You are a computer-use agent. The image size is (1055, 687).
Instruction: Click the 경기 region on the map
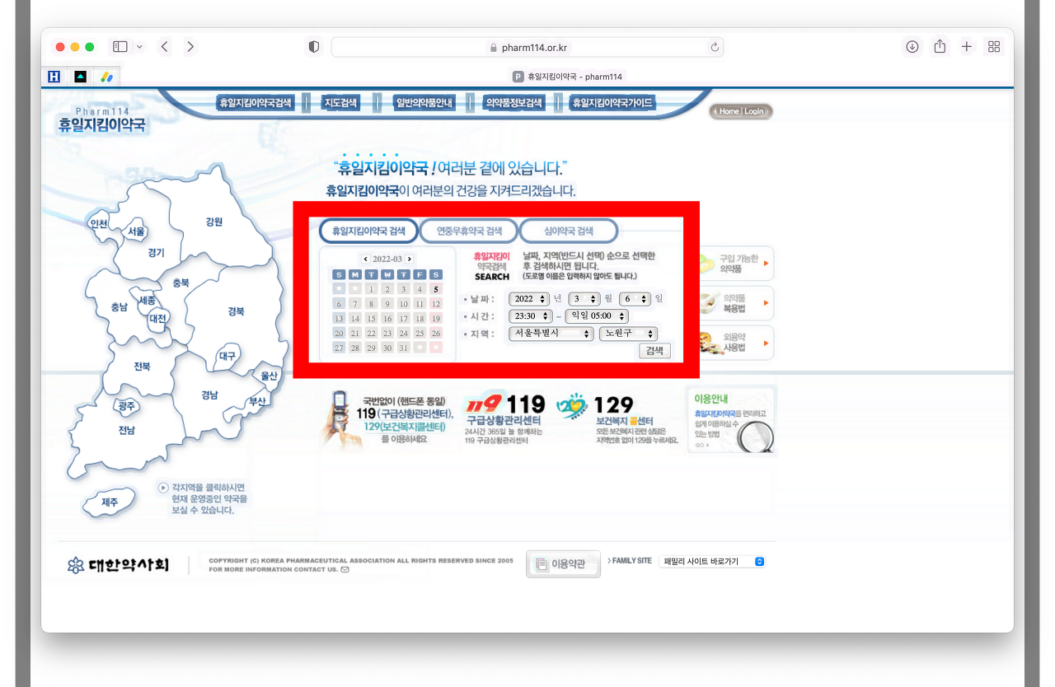[x=156, y=253]
